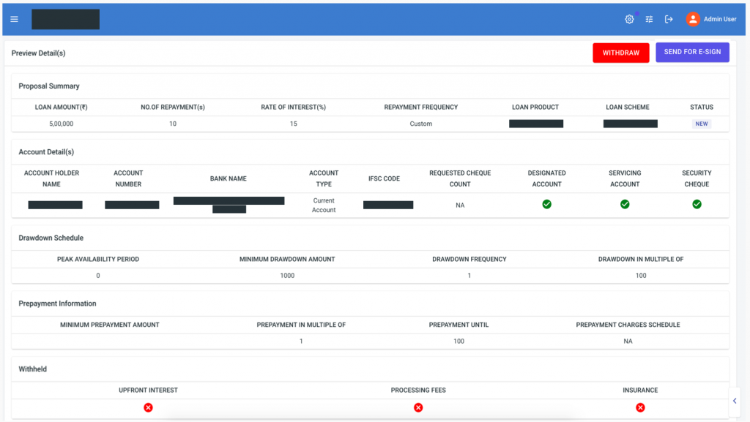Toggle the Insurance withheld indicator
The image size is (750, 422).
[x=640, y=407]
